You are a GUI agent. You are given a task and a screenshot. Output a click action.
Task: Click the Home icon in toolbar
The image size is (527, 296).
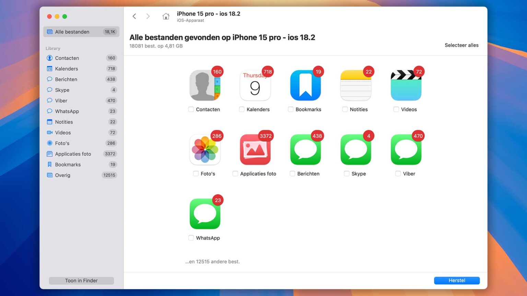(166, 16)
